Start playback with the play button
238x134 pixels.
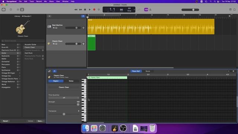coord(90,10)
